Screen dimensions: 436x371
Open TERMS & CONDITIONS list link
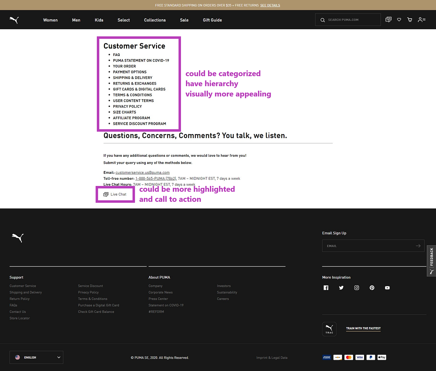pos(133,95)
